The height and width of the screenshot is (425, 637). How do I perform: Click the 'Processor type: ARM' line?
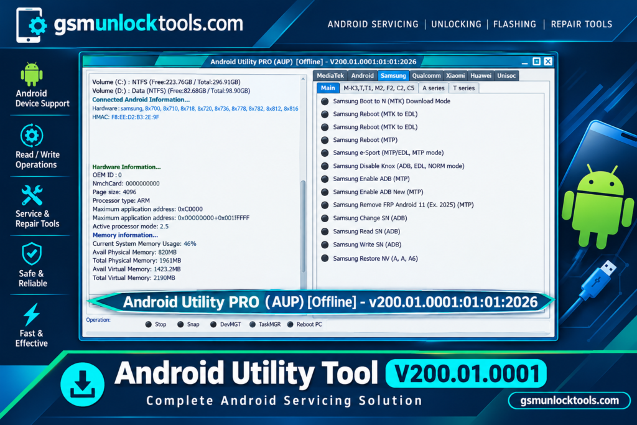121,201
